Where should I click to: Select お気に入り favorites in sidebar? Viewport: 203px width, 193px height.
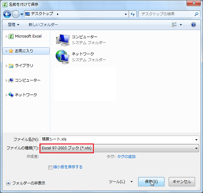(x=26, y=51)
